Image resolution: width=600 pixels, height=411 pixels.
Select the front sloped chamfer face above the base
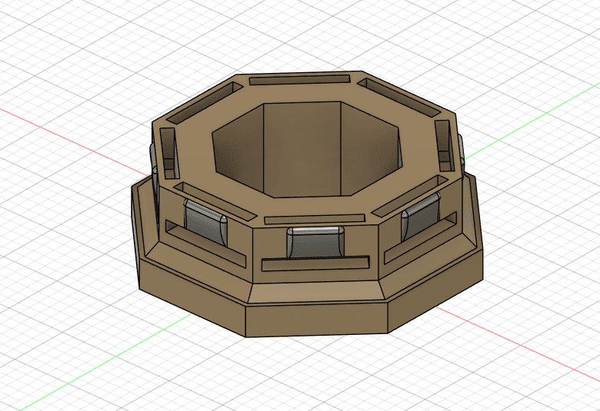tap(316, 293)
